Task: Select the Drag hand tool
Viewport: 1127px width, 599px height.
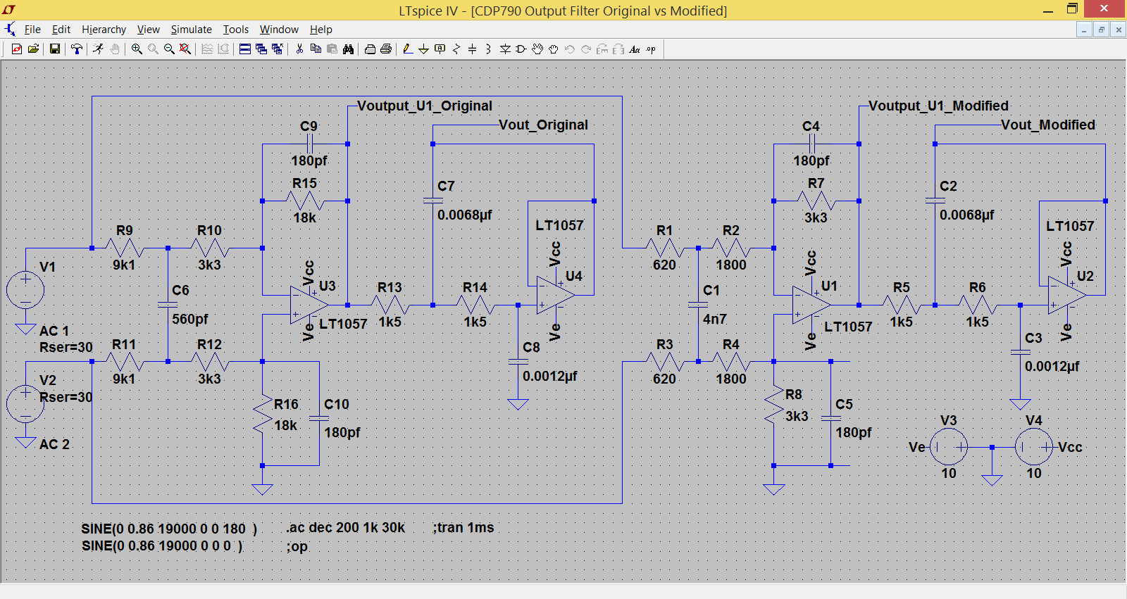Action: click(x=554, y=49)
